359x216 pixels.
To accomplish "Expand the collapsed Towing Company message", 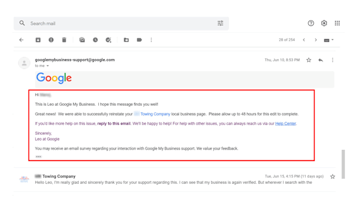I will coord(174,180).
